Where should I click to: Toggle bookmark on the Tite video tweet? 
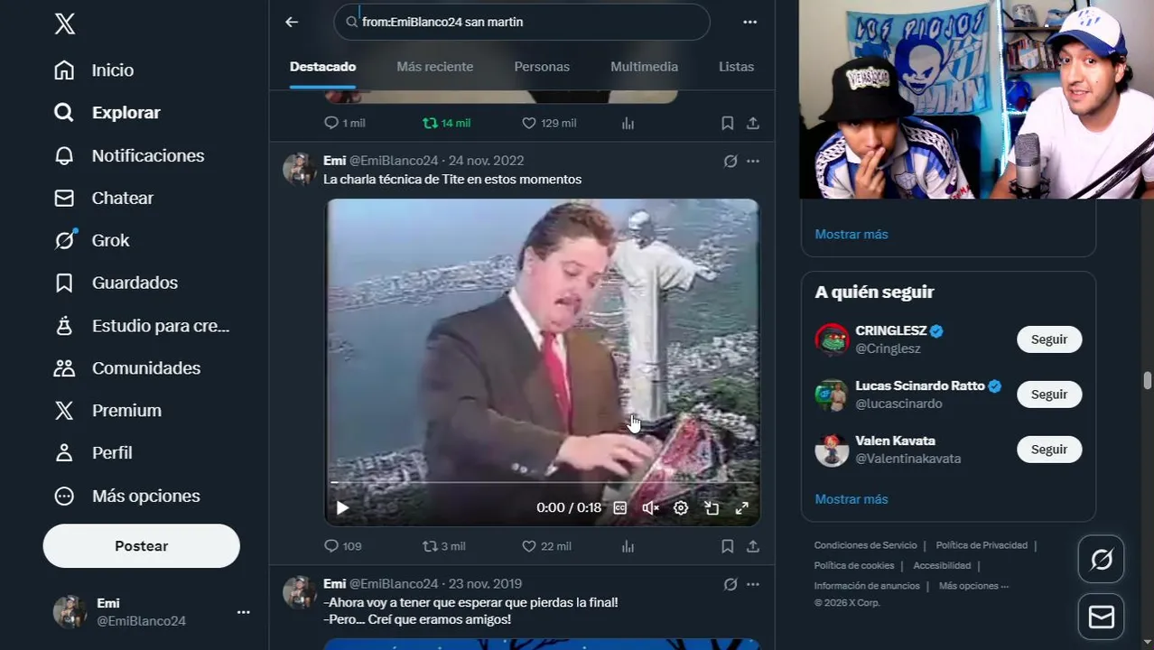727,546
